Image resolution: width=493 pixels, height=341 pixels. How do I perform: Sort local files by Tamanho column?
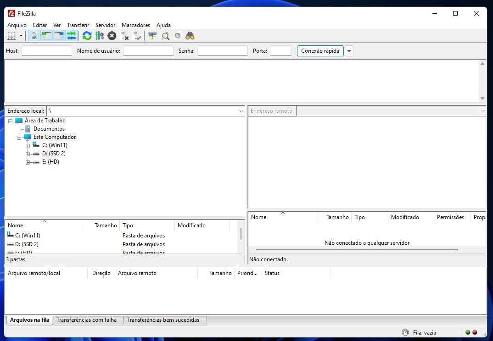(x=101, y=225)
